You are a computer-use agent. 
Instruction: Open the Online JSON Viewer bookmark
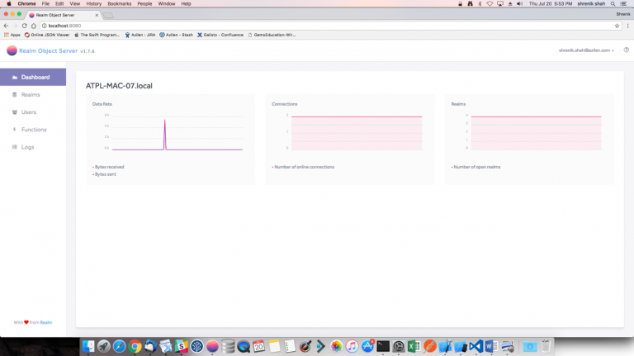pos(50,35)
